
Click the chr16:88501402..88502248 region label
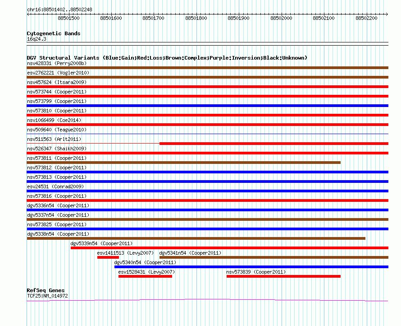point(59,9)
